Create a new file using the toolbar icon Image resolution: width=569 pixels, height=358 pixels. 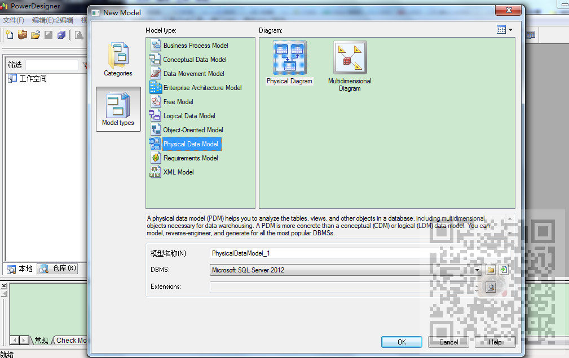(10, 35)
